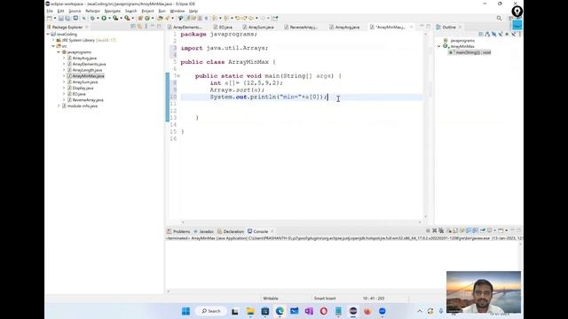Image resolution: width=568 pixels, height=319 pixels.
Task: Switch to the ArraySum.java editor tab
Action: [x=258, y=27]
